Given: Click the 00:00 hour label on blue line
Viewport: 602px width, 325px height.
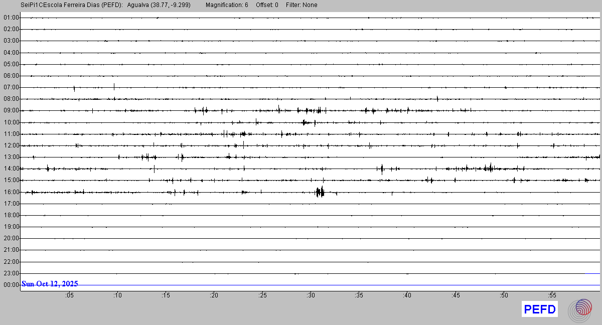Looking at the screenshot, I should pyautogui.click(x=11, y=285).
